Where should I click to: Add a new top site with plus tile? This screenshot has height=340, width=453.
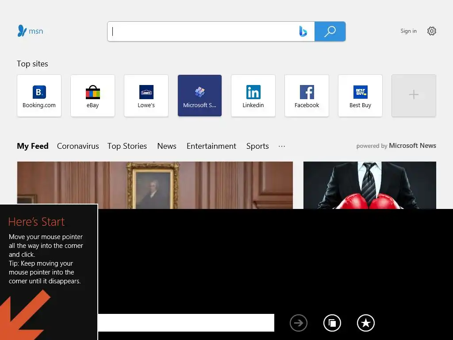pyautogui.click(x=414, y=96)
